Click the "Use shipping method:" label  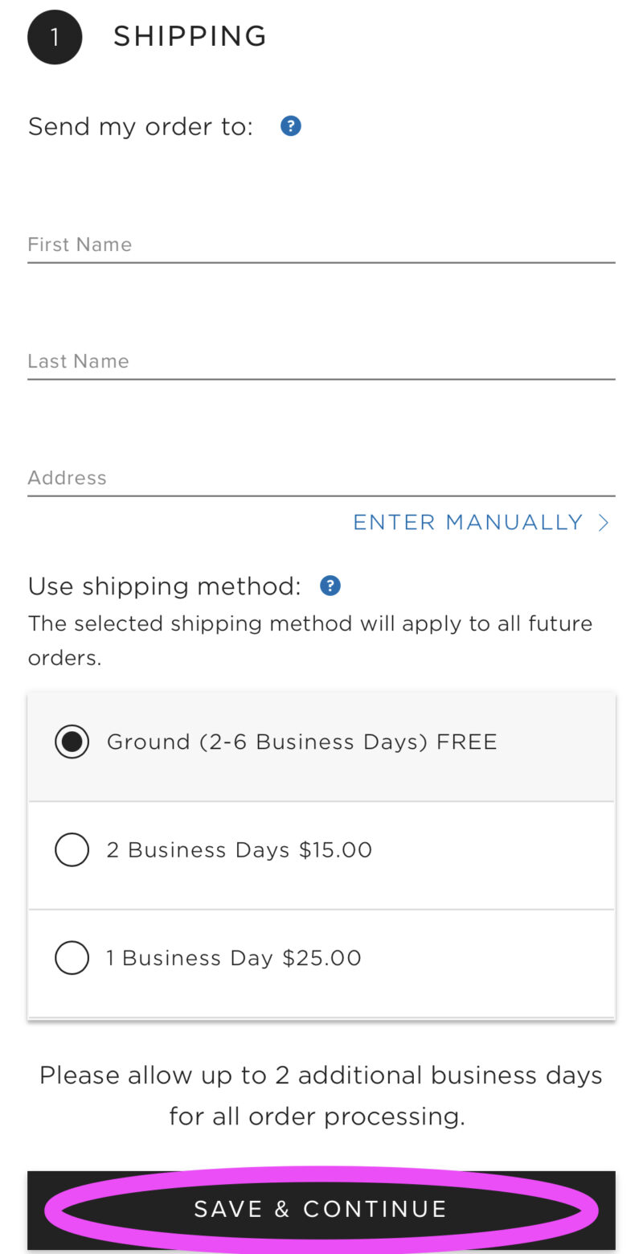[164, 586]
